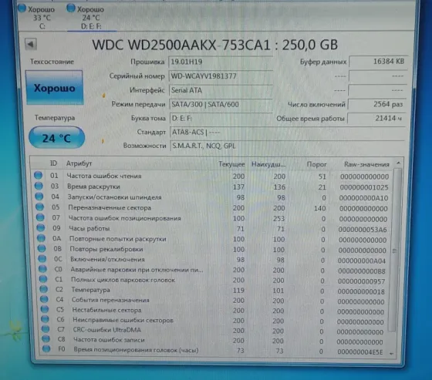Open the Хорошо health status button
The width and height of the screenshot is (432, 380).
tap(55, 88)
